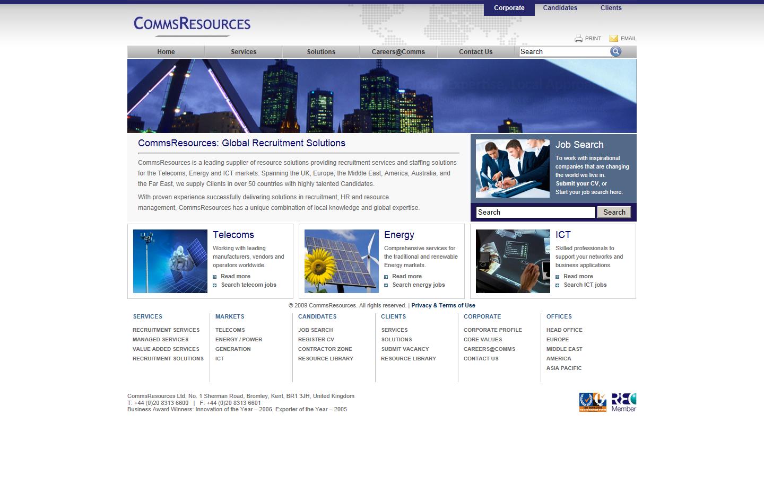Click the arrow icon beside Telecoms Read more
764x477 pixels.
216,276
